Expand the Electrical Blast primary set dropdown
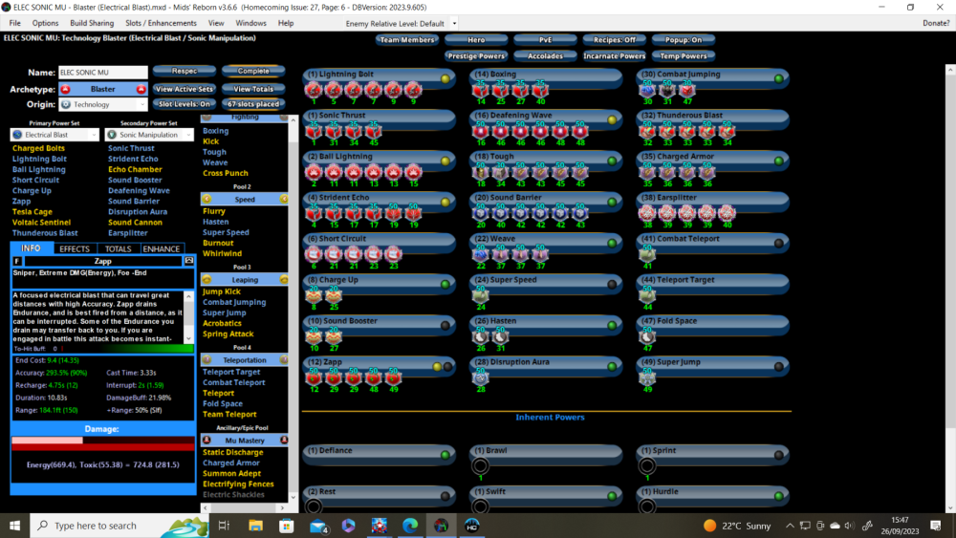 click(54, 135)
